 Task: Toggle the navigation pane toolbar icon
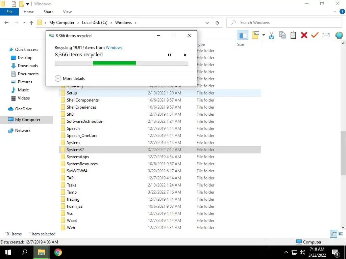tap(243, 35)
